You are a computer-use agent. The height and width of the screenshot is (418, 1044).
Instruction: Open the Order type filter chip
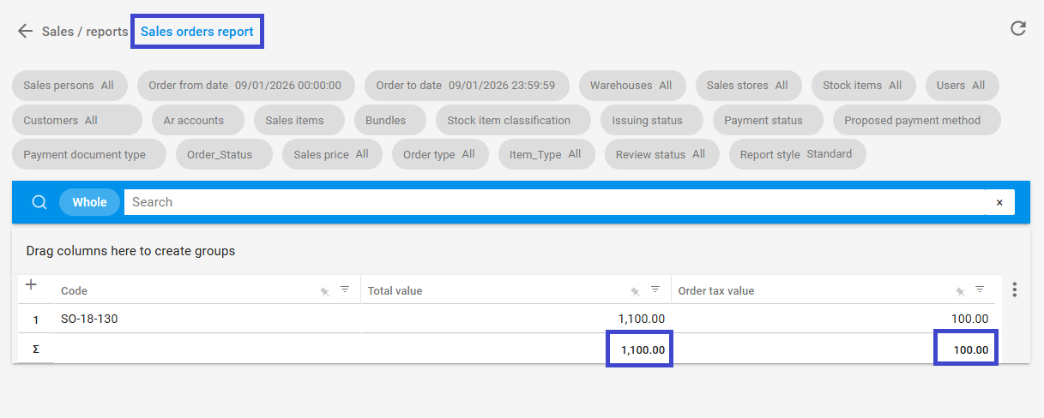pos(440,154)
